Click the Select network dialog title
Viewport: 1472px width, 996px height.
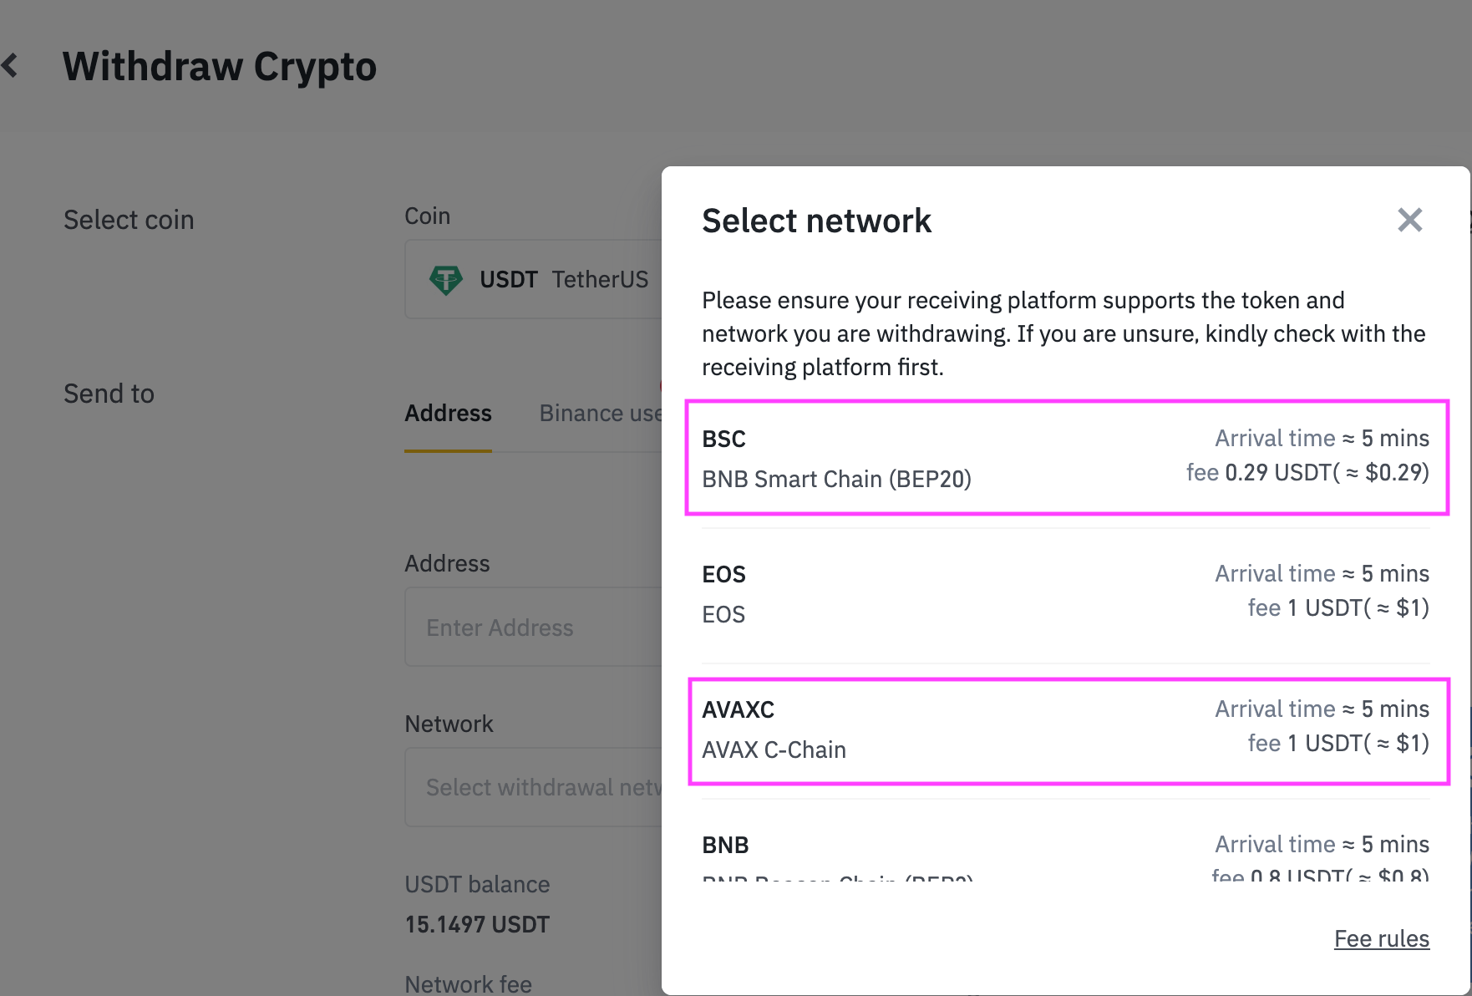point(816,221)
